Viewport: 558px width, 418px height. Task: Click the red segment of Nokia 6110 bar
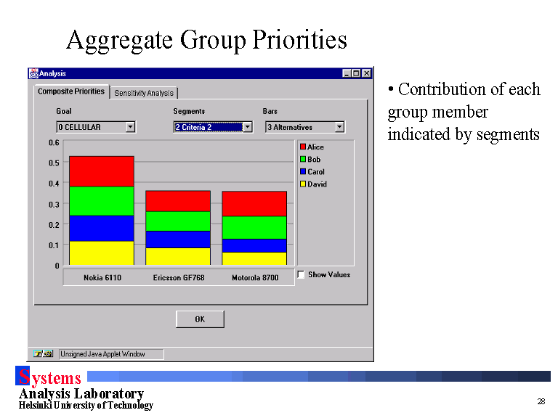pos(101,171)
